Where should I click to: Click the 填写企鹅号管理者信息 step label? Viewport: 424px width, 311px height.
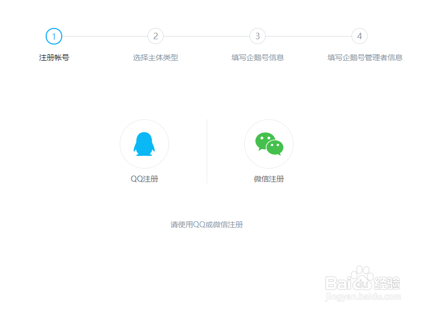click(365, 57)
